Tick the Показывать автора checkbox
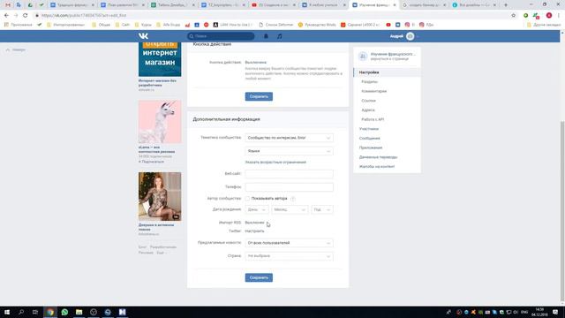Screen dimensions: 565x318 coord(247,199)
